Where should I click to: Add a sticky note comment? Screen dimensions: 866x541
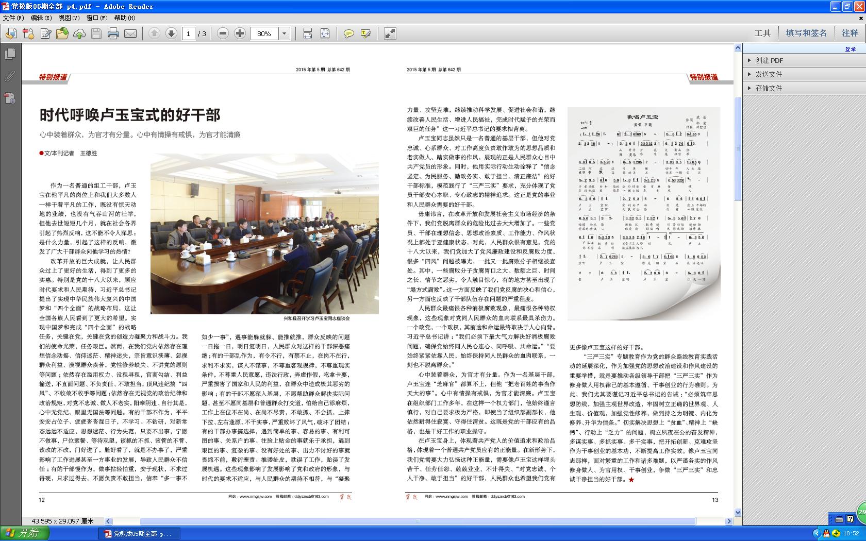[x=349, y=33]
